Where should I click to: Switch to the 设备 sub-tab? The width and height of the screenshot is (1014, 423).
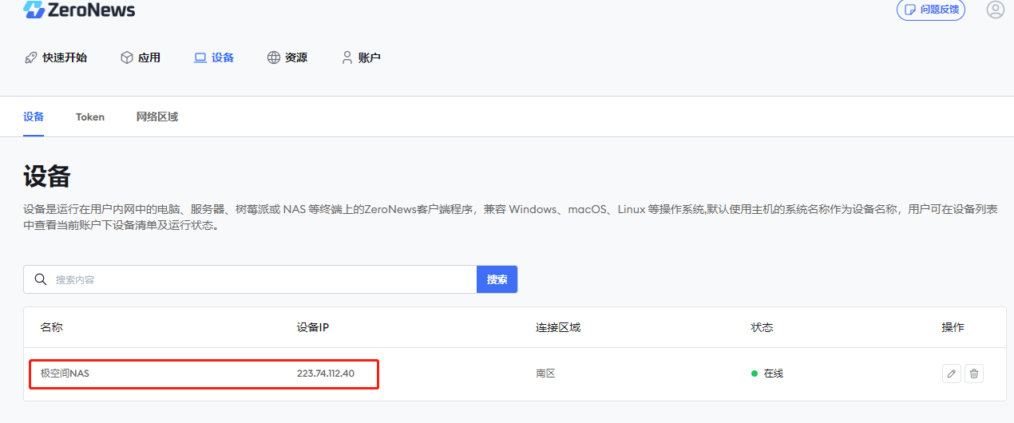pyautogui.click(x=34, y=117)
